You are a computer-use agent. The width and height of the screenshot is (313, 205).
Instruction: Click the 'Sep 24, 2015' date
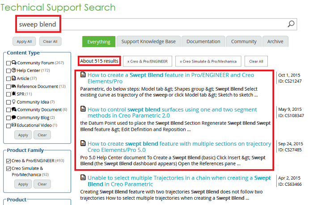(x=291, y=144)
